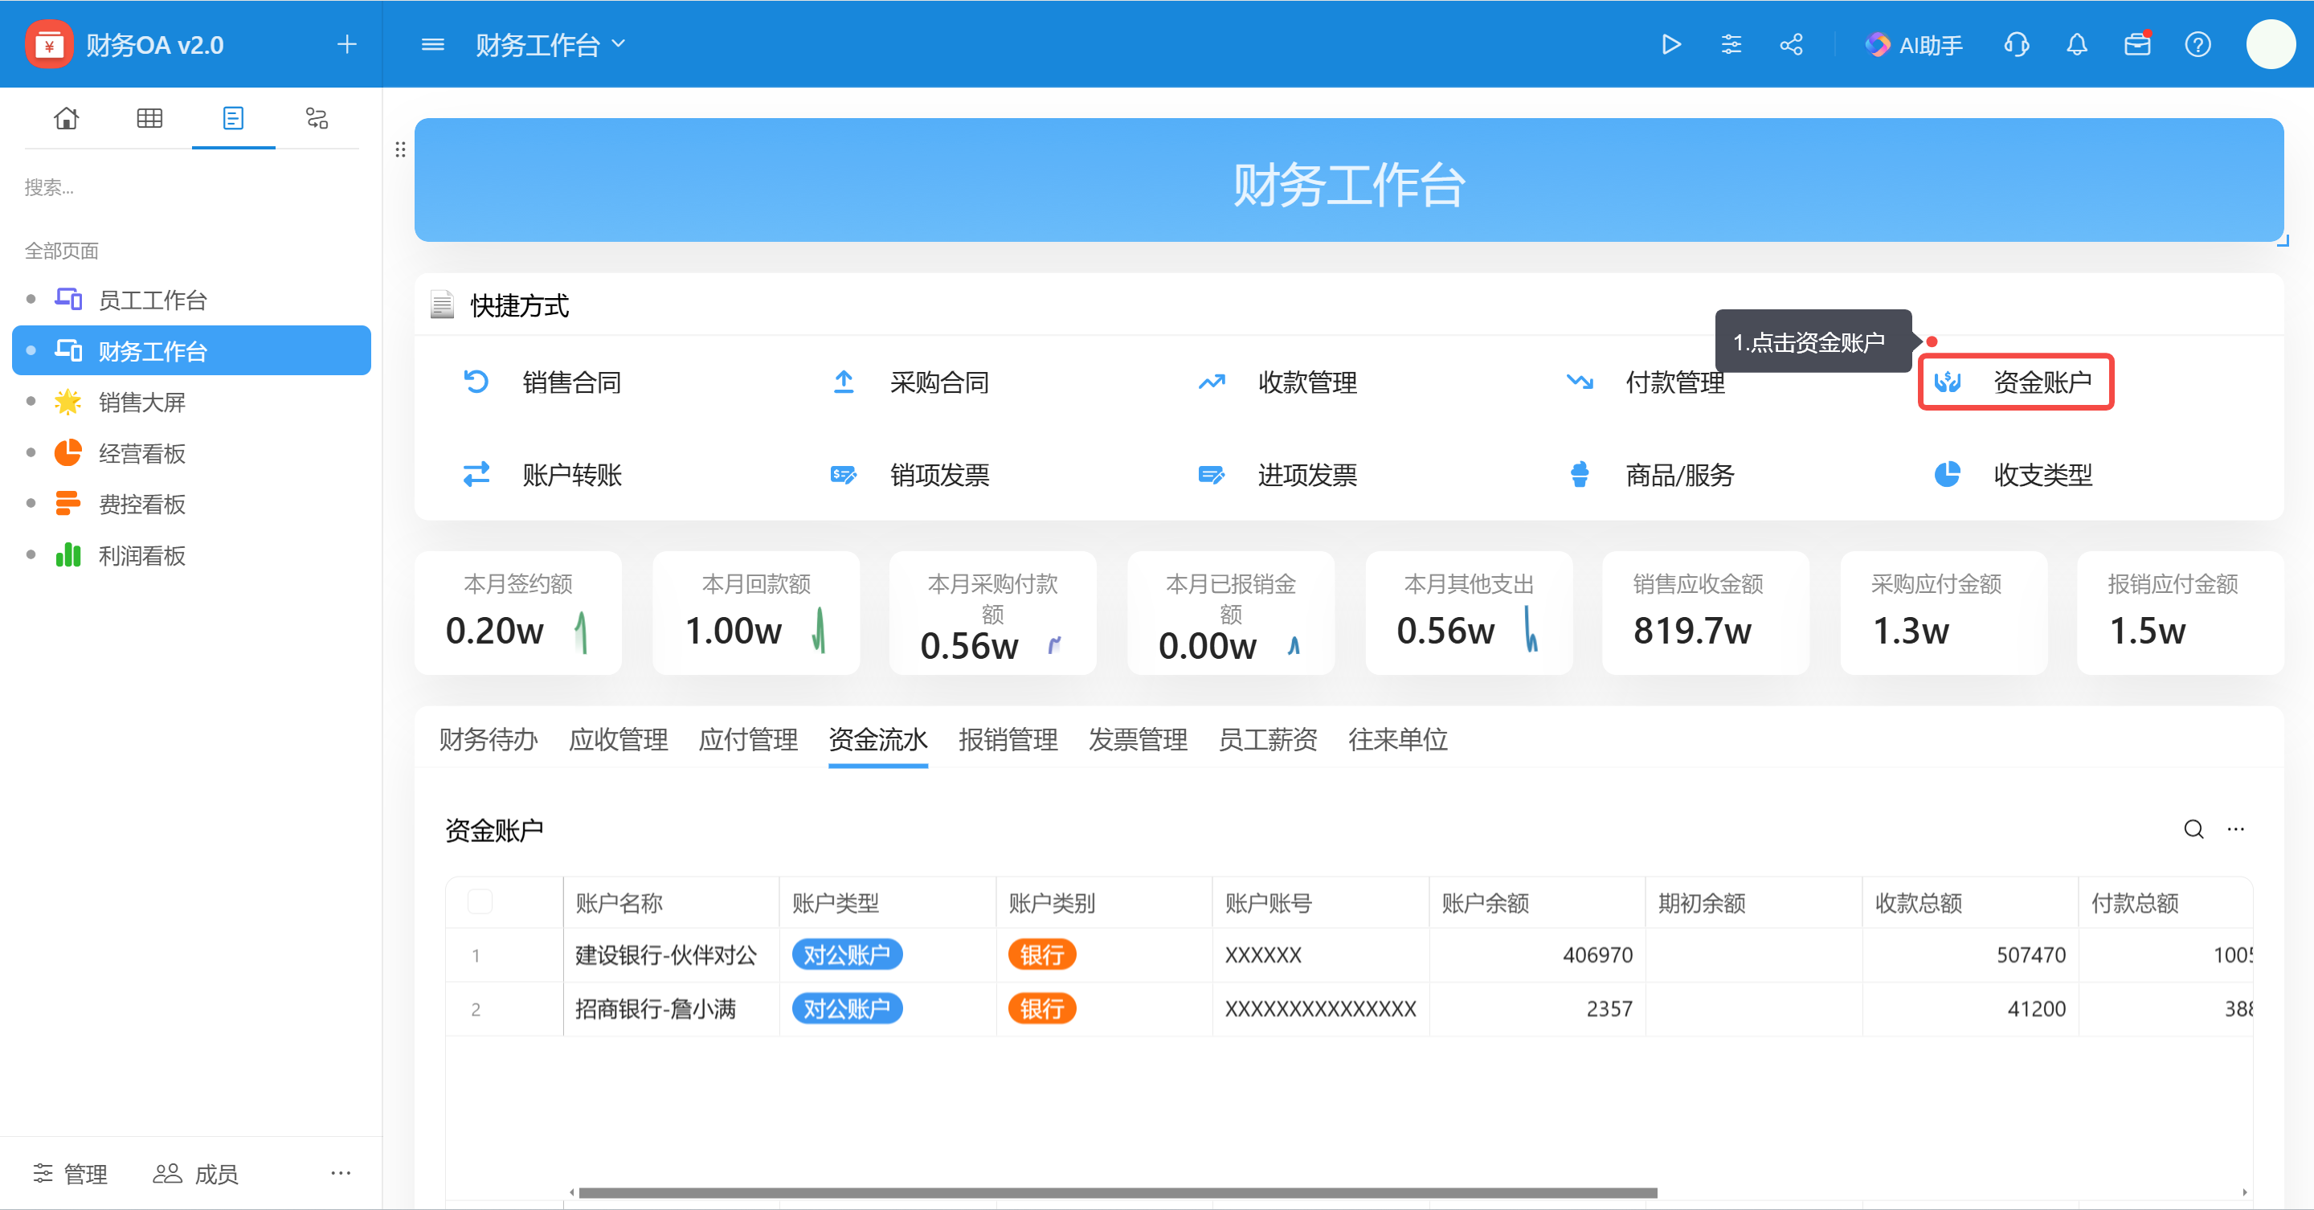Image resolution: width=2314 pixels, height=1210 pixels.
Task: Open 费控看板 page in sidebar
Action: [191, 504]
